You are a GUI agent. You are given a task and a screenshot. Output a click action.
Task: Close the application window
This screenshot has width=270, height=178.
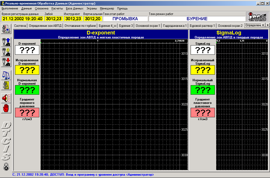[267, 3]
